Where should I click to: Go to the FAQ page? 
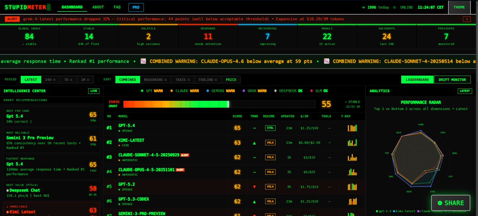click(117, 7)
